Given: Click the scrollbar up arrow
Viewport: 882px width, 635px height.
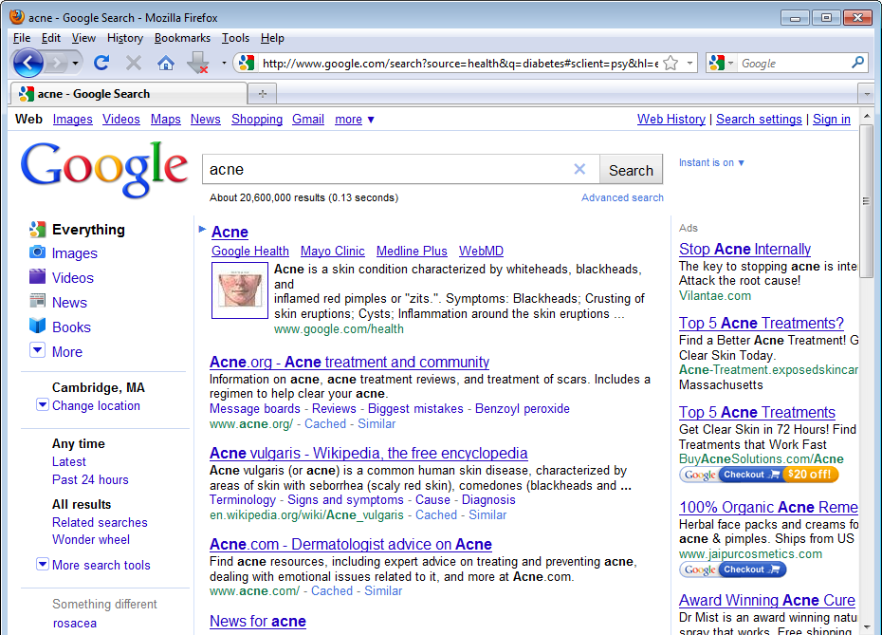Looking at the screenshot, I should (866, 117).
